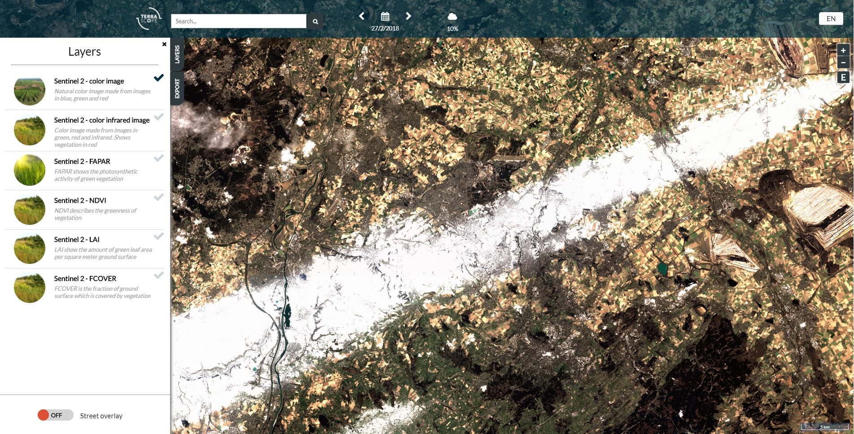Viewport: 854px width, 434px height.
Task: Select the Sentinel 2 LAI layer name
Action: (77, 239)
